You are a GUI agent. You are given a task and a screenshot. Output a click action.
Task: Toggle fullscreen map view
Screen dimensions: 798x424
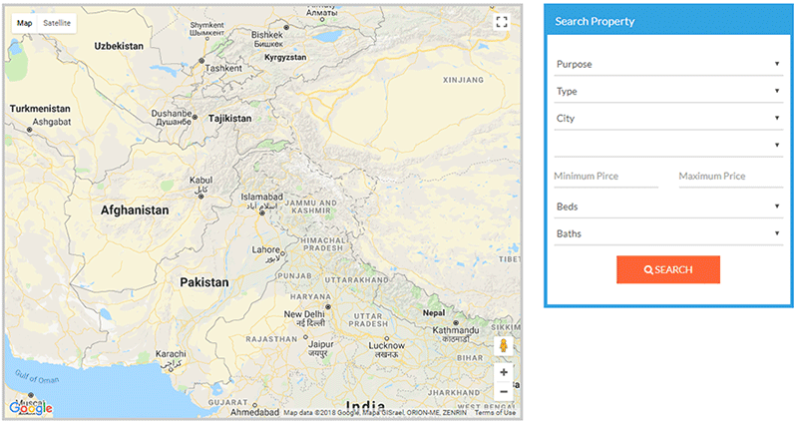(x=502, y=21)
